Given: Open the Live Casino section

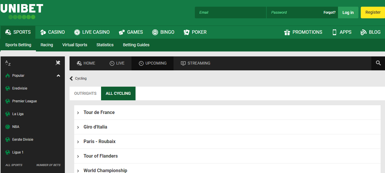Looking at the screenshot, I should click(x=92, y=32).
